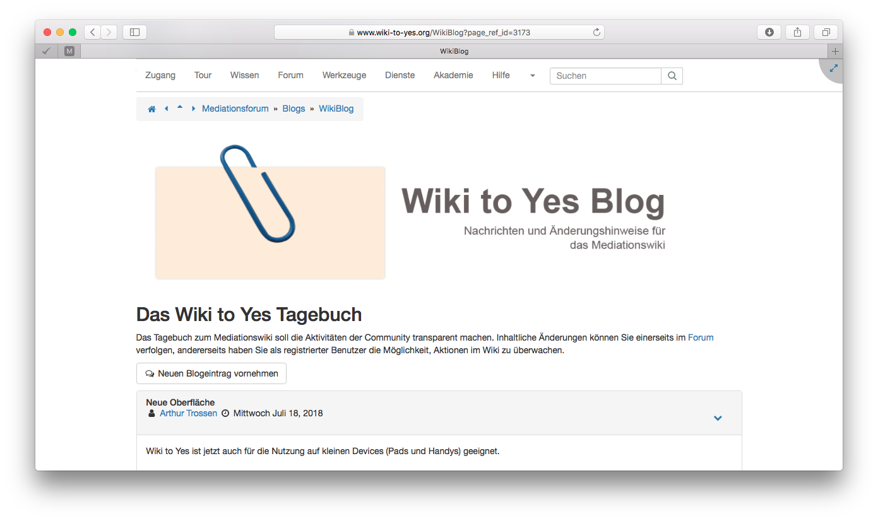The width and height of the screenshot is (878, 521).
Task: Open the Arthur Trossen author link
Action: coord(188,413)
